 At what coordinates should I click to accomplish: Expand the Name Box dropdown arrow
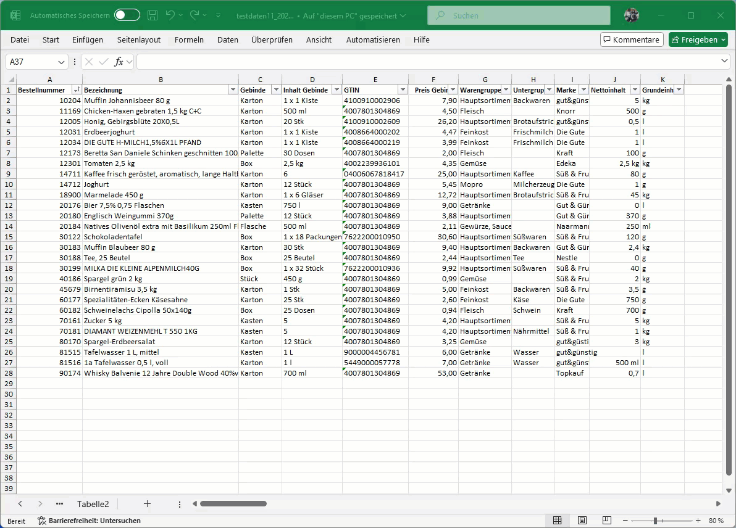(x=62, y=62)
